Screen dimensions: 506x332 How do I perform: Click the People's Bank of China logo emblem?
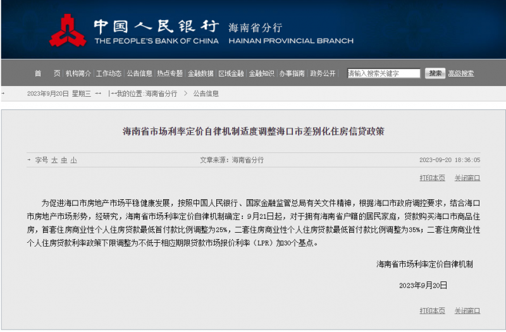[x=68, y=31]
